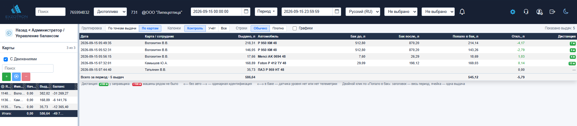Sort by the Попало в бак, л header

[x=465, y=36]
